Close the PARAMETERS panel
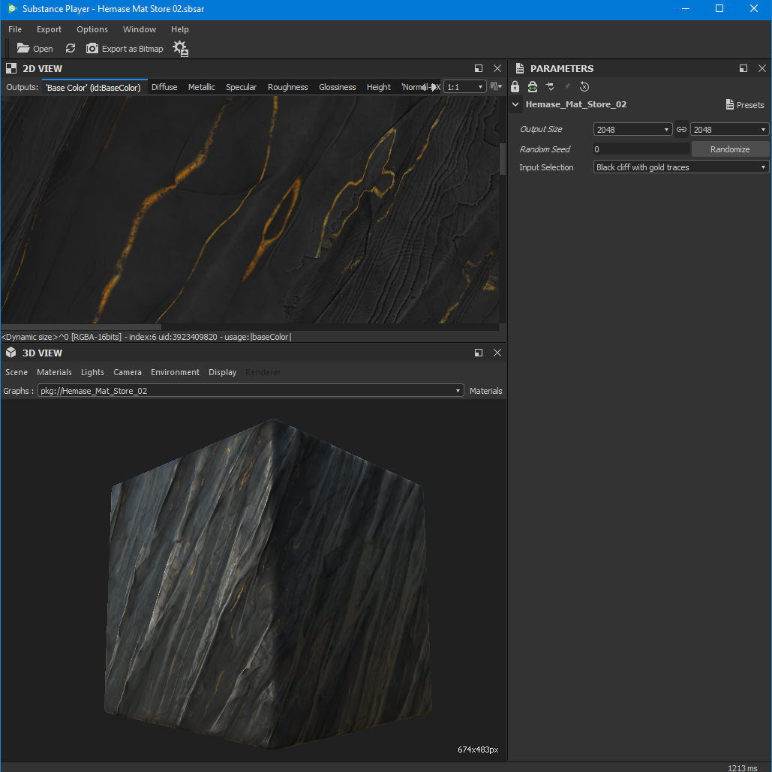The image size is (772, 772). (x=762, y=68)
